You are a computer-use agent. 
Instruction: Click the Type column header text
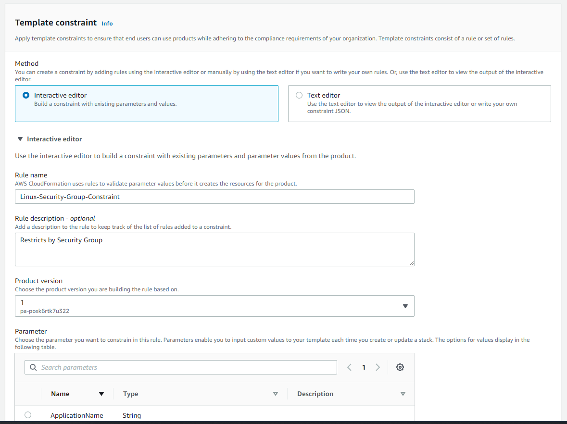click(x=130, y=394)
